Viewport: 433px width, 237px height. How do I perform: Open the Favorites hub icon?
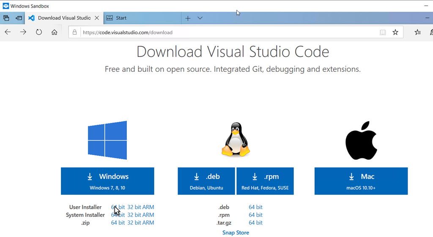coord(418,32)
